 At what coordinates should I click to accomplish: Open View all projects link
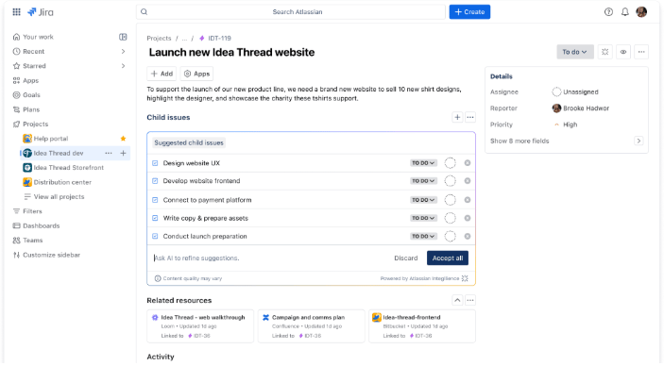[54, 197]
